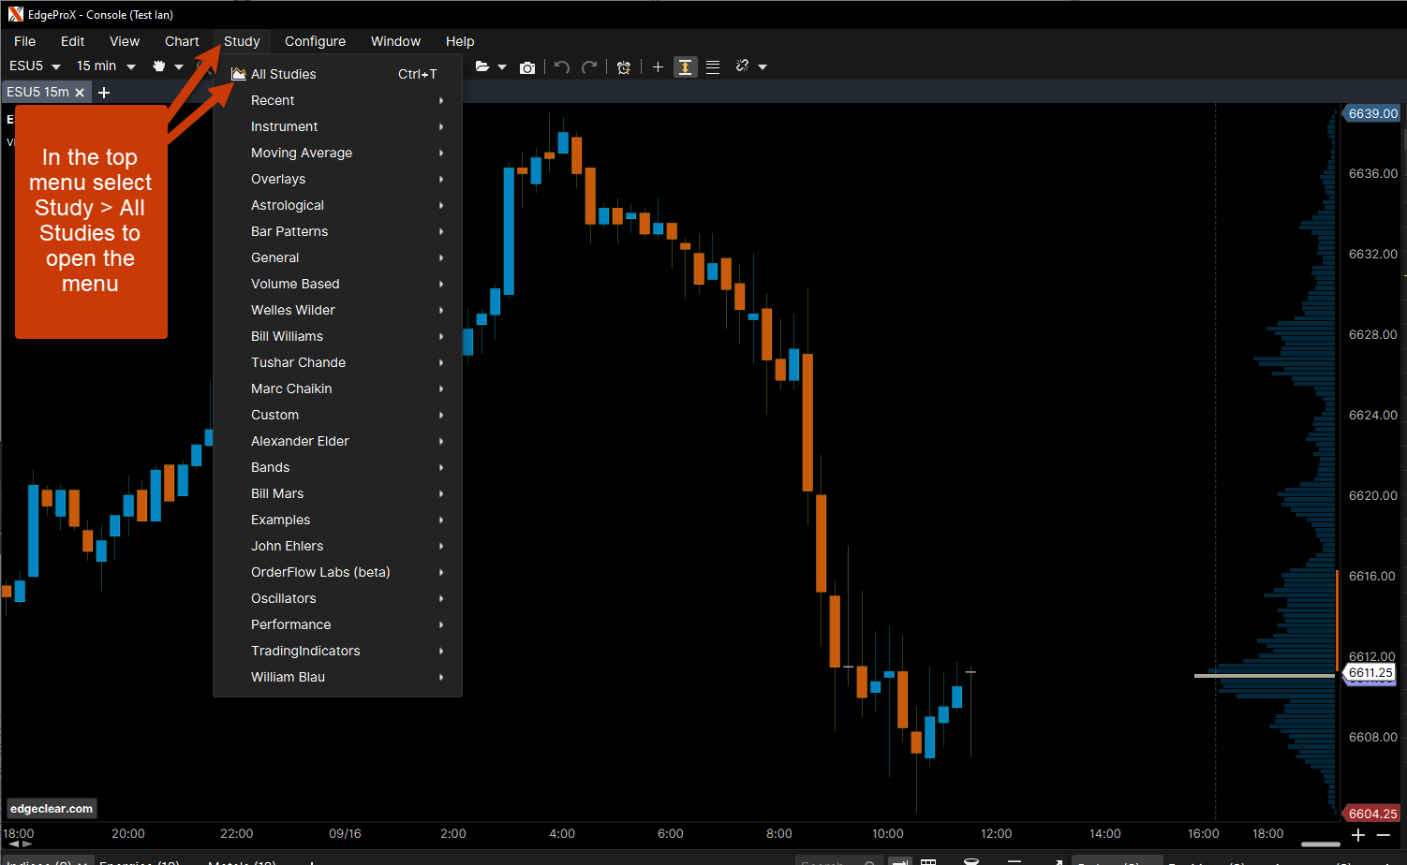Viewport: 1407px width, 865px height.
Task: Click the plus crosshair toolbar icon
Action: [658, 67]
